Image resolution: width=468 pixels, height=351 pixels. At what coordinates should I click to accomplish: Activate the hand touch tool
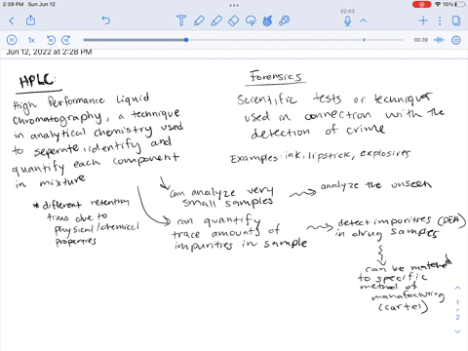tap(267, 20)
